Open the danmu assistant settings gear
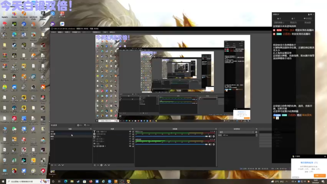The width and height of the screenshot is (327, 184). 311,14
